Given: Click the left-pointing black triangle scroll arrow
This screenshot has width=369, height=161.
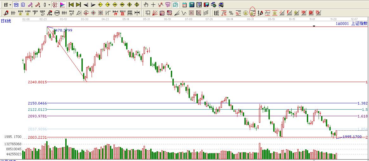Looking at the screenshot, I should (86, 5).
